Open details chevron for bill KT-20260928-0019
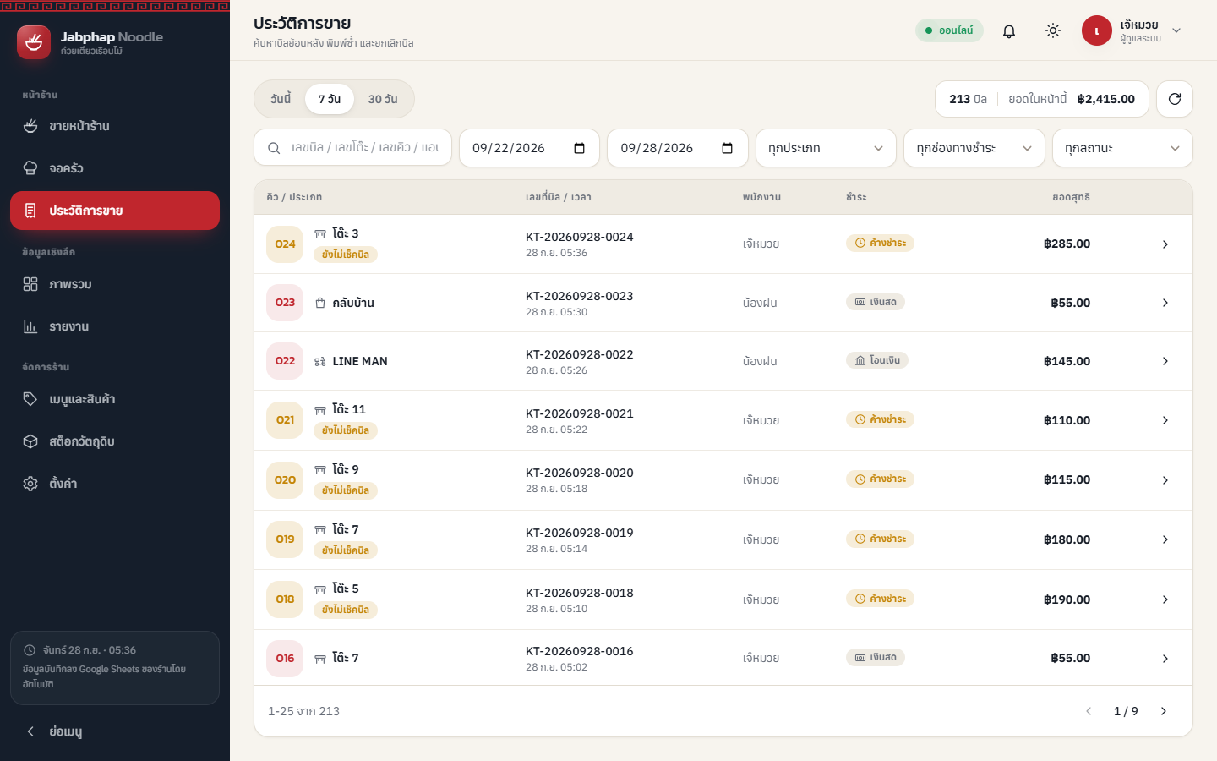The width and height of the screenshot is (1217, 761). coord(1165,539)
